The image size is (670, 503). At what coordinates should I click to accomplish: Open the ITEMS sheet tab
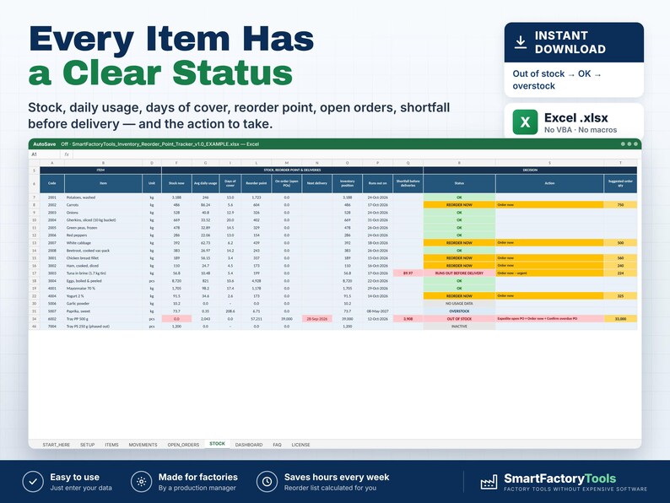coord(111,445)
